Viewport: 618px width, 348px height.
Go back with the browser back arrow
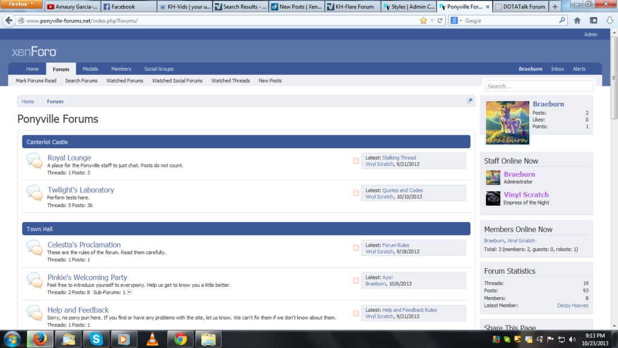(9, 21)
